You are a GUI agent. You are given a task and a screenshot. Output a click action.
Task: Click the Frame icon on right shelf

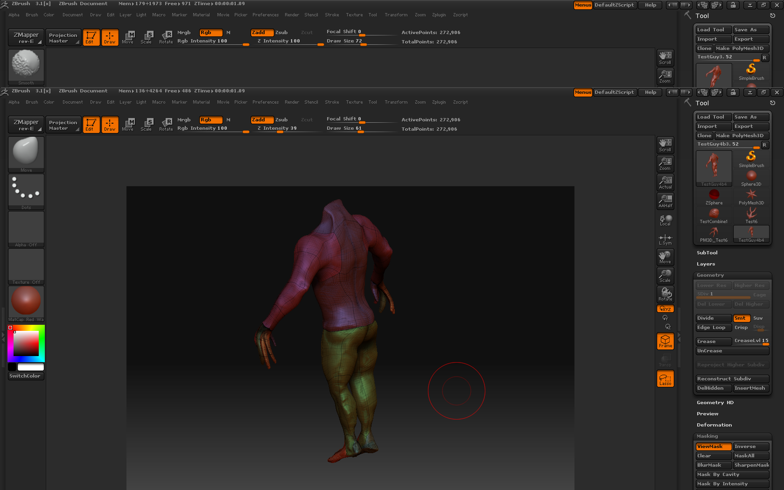[665, 341]
